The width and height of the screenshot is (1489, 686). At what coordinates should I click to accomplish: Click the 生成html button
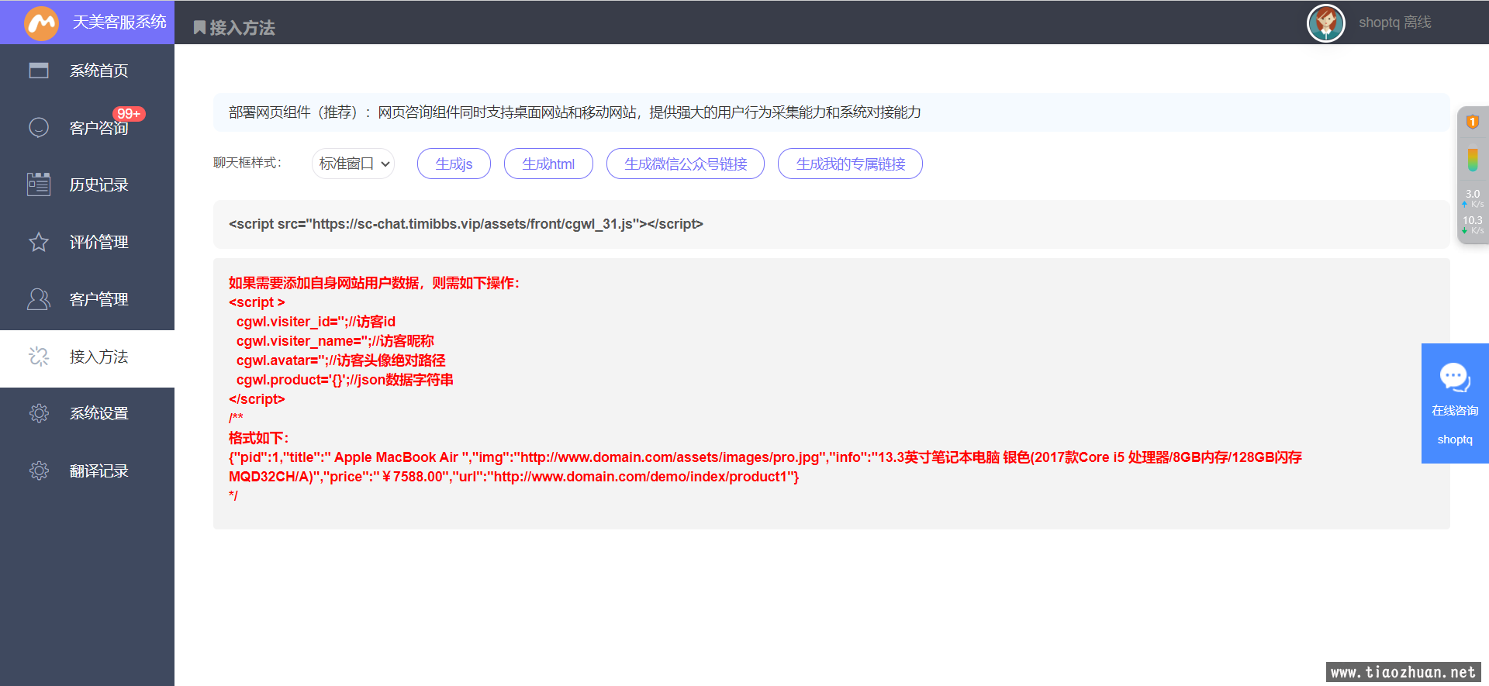point(548,164)
